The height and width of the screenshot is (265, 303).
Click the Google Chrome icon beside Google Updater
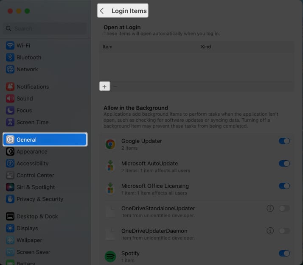(x=110, y=144)
